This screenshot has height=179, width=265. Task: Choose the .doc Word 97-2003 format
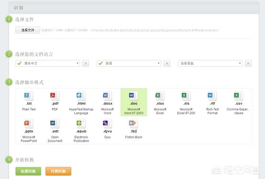tap(133, 102)
